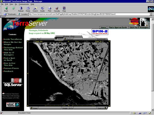Viewport: 154px width, 115px height.
Task: Click the Netscape Home toolbar icon
Action: click(28, 9)
